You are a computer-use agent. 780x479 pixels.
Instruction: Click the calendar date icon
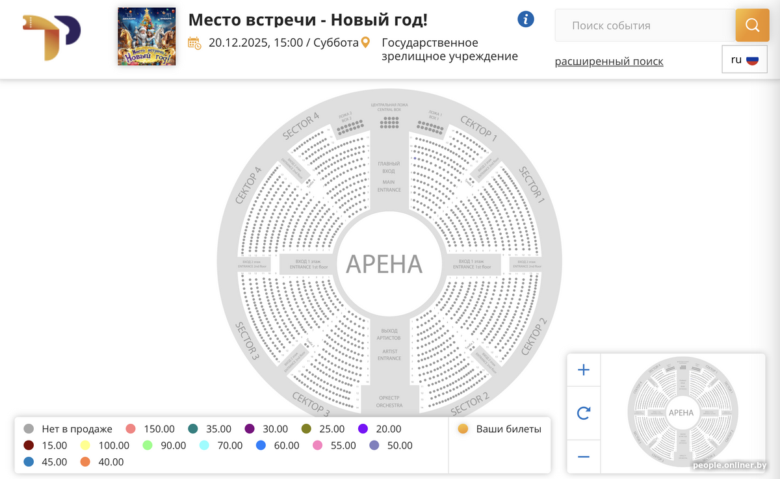point(194,43)
